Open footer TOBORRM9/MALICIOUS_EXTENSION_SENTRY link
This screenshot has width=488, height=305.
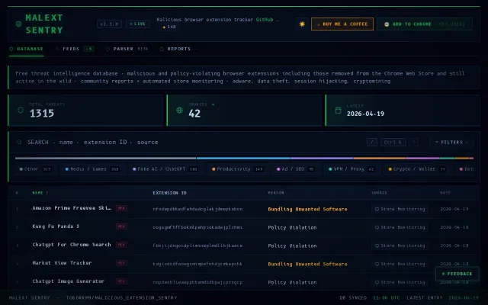click(121, 298)
